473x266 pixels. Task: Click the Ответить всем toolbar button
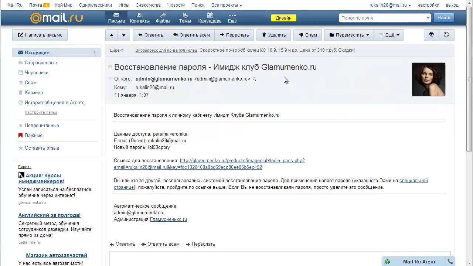(x=191, y=35)
